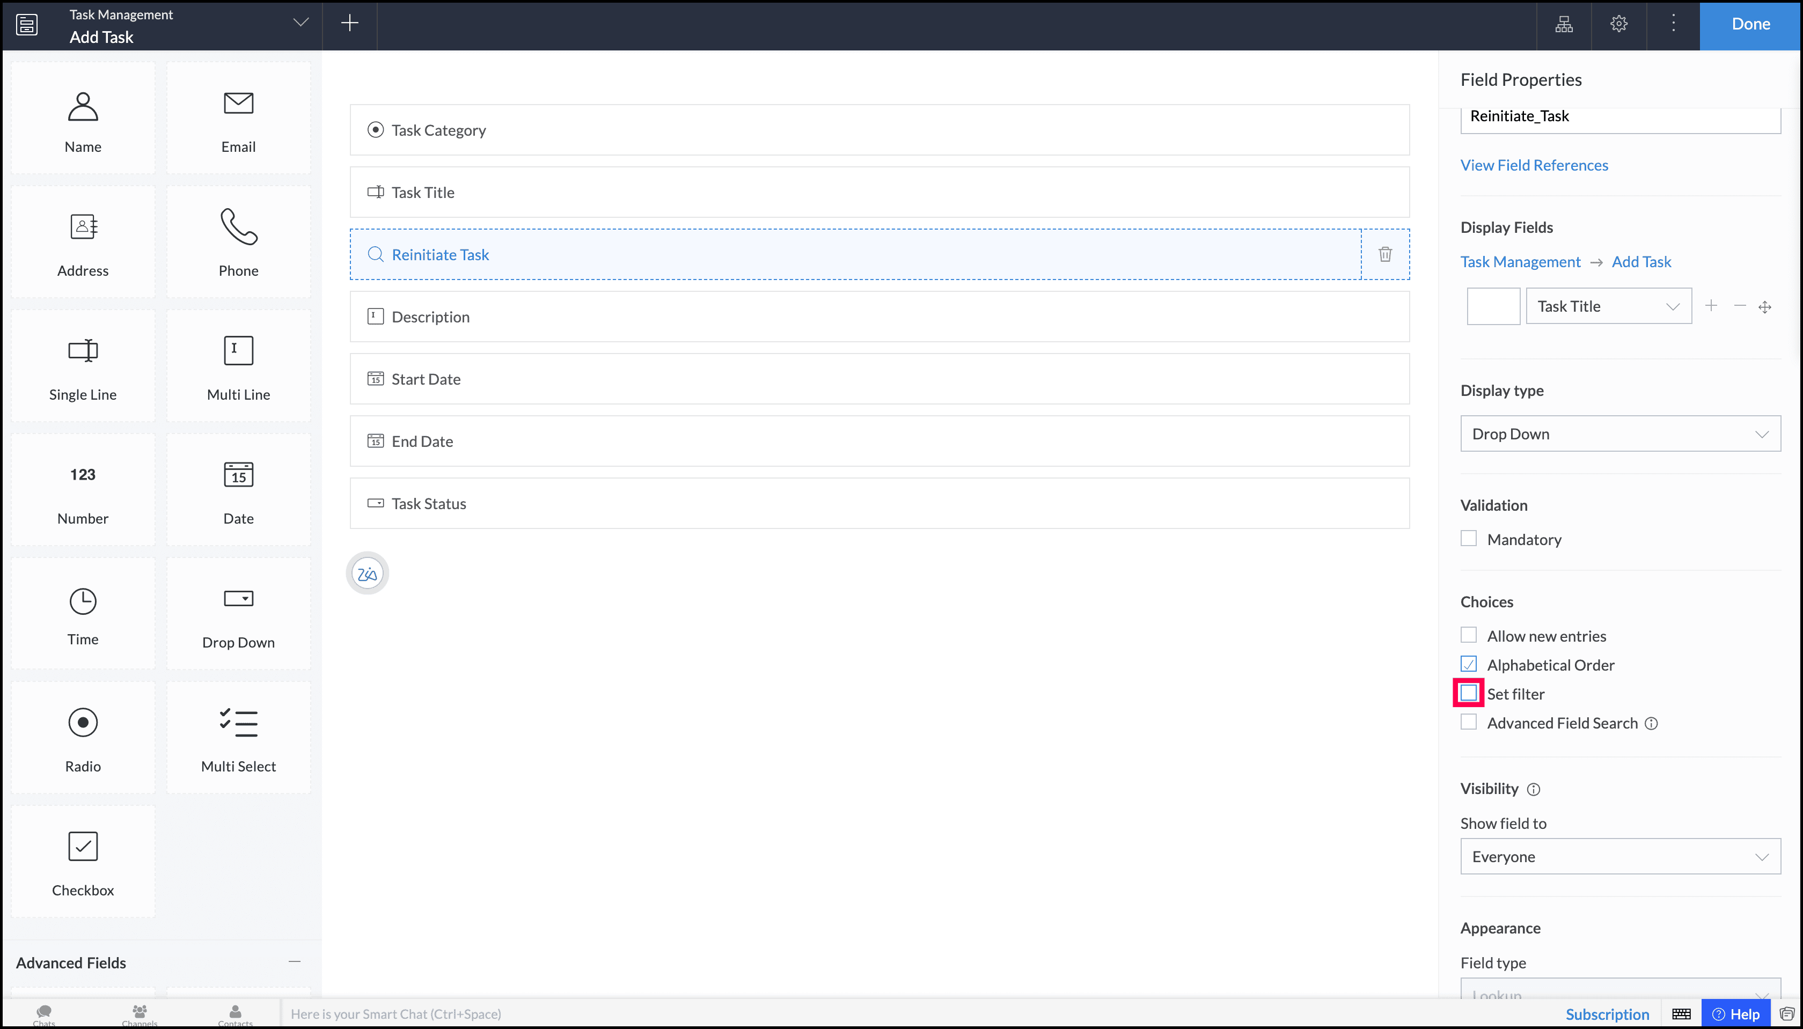Open the Display type Drop Down menu

tap(1620, 434)
